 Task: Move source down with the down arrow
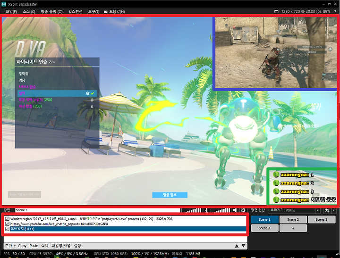tap(244, 246)
